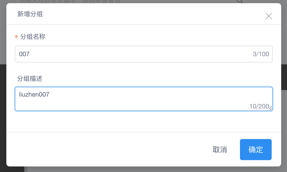Focus the 分组名称 input field
Image resolution: width=287 pixels, height=172 pixels.
[132, 54]
